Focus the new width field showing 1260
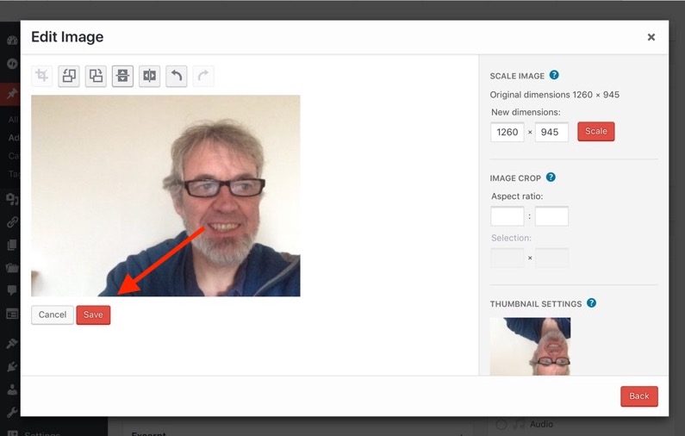Image resolution: width=685 pixels, height=436 pixels. click(x=508, y=132)
